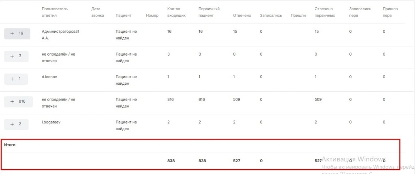415x174 pixels.
Task: Click the 'Записались перв' column header
Action: (x=359, y=12)
